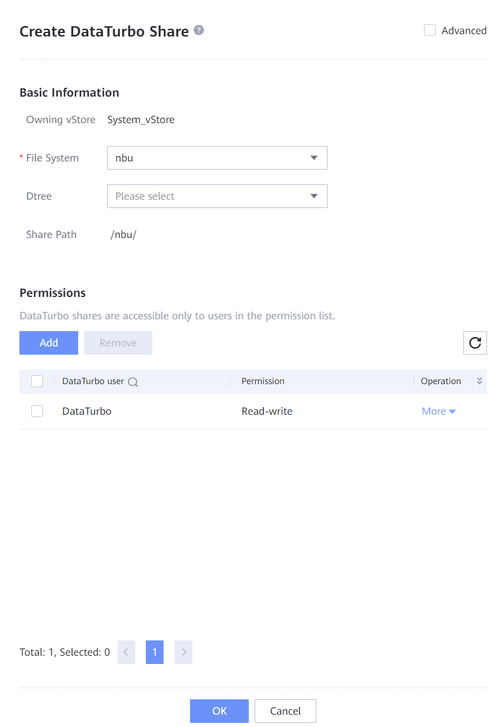Enable the Advanced checkbox
The image size is (504, 727).
coord(430,30)
